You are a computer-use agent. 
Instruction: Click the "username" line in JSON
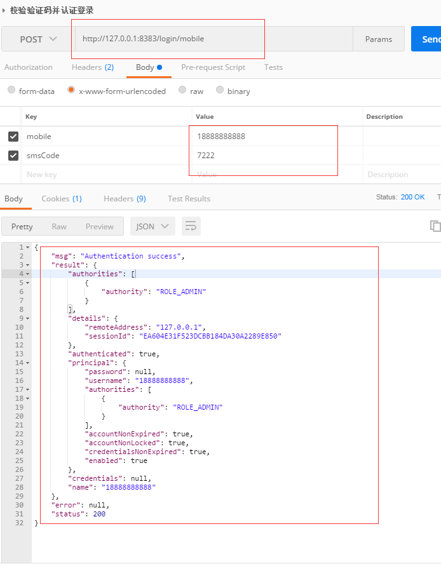pyautogui.click(x=139, y=381)
